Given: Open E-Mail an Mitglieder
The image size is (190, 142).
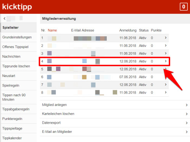Looking at the screenshot, I should (x=115, y=132).
